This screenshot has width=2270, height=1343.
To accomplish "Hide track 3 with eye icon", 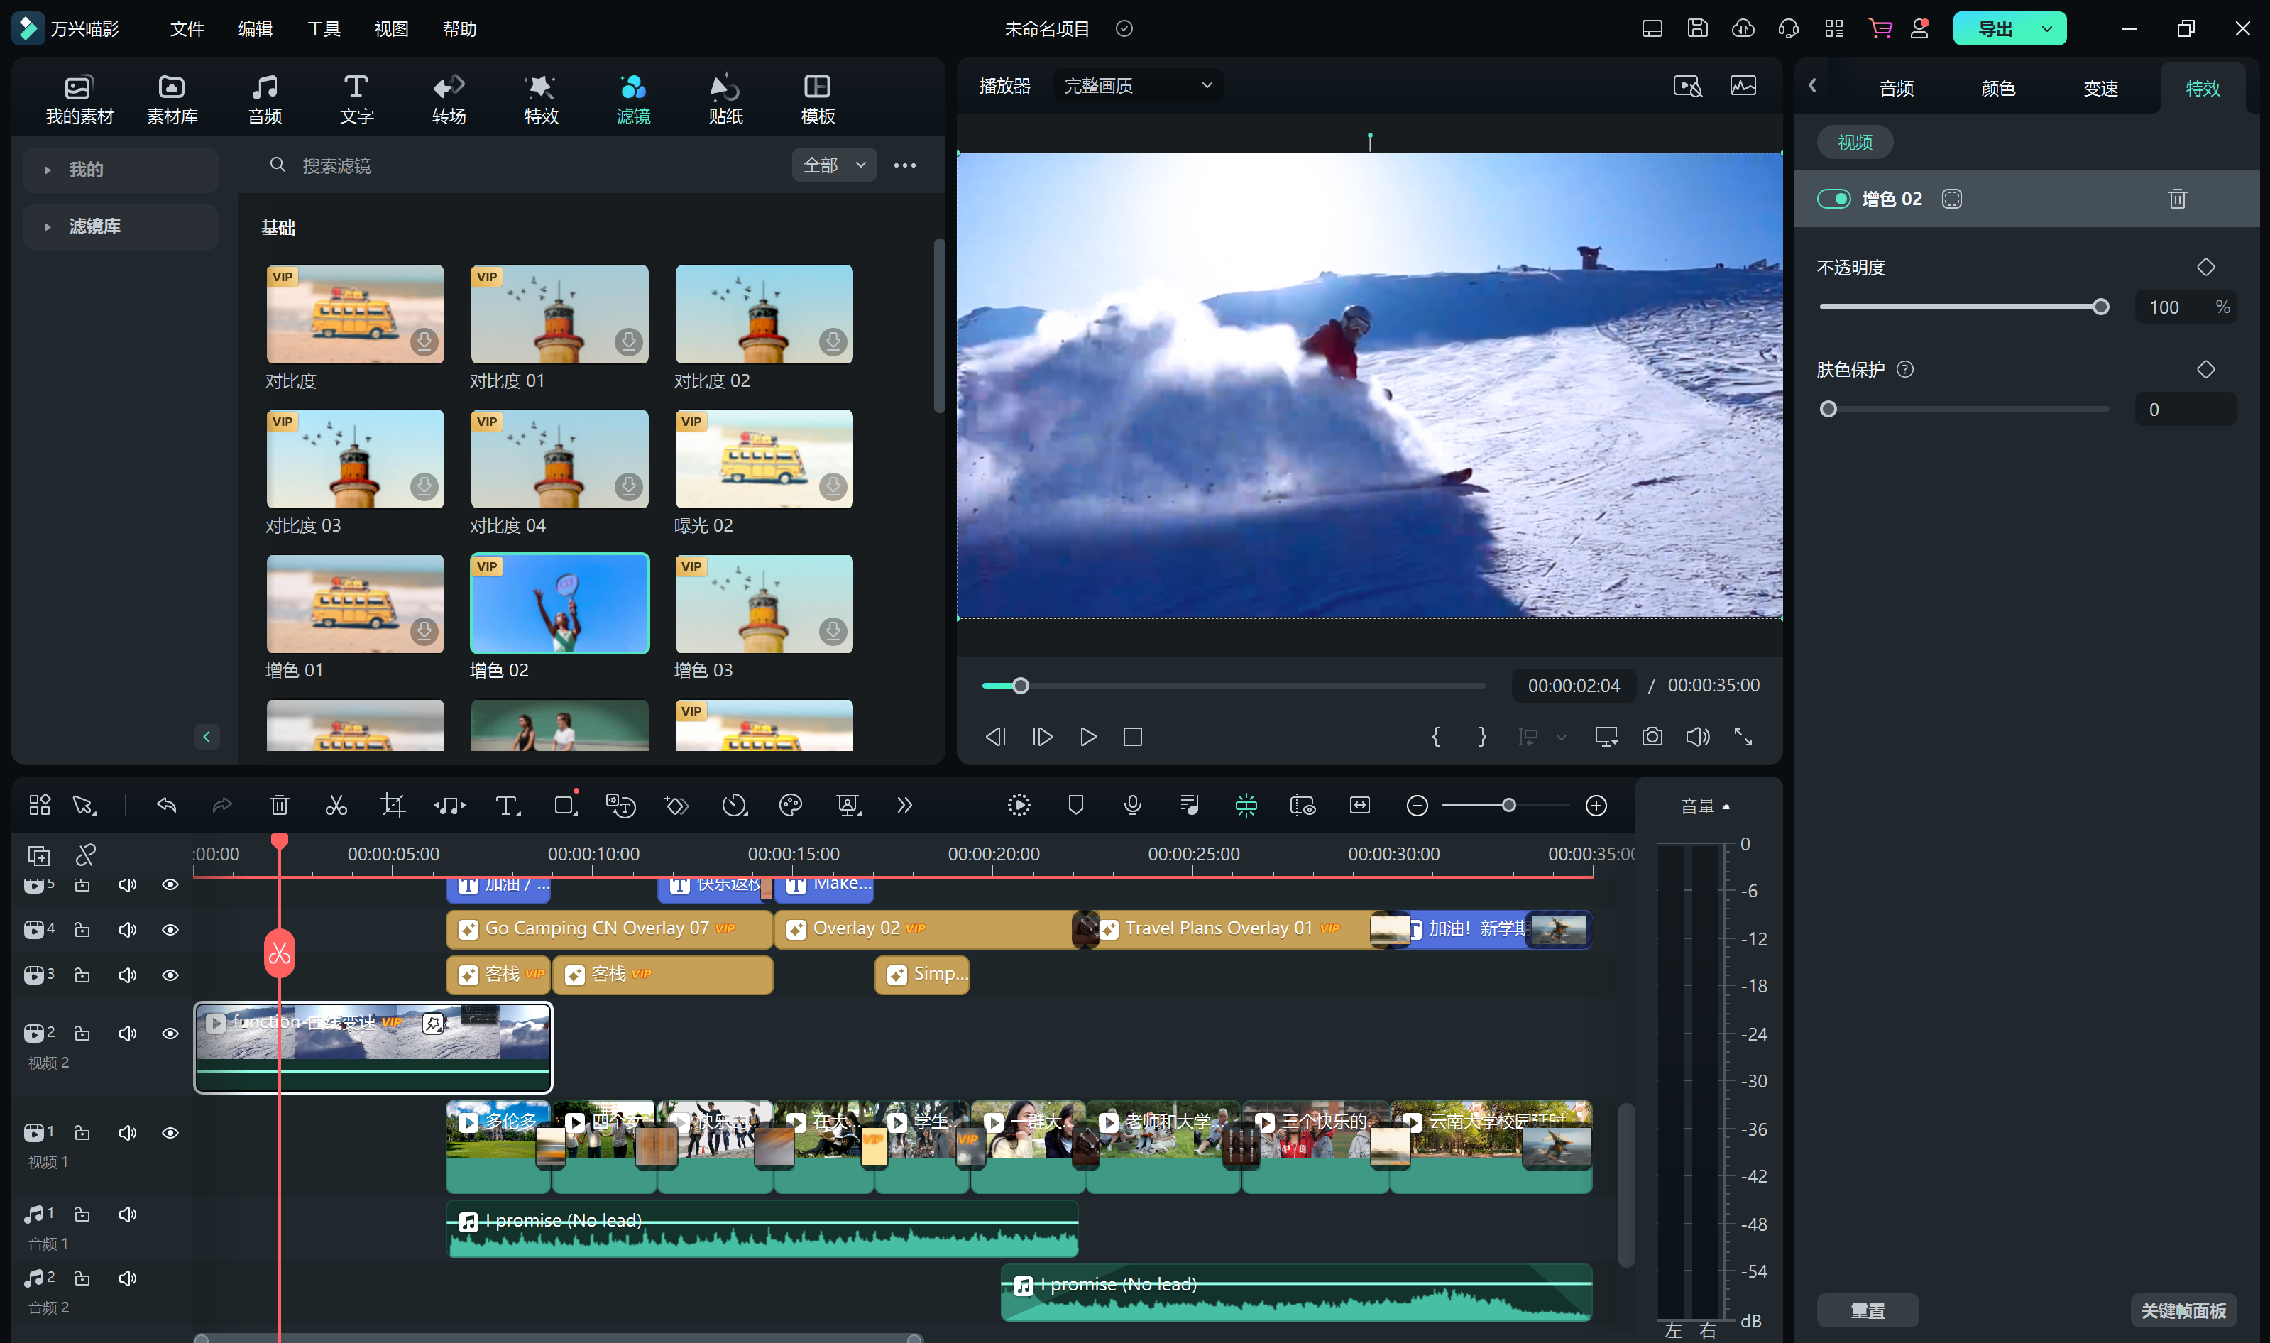I will pyautogui.click(x=170, y=975).
